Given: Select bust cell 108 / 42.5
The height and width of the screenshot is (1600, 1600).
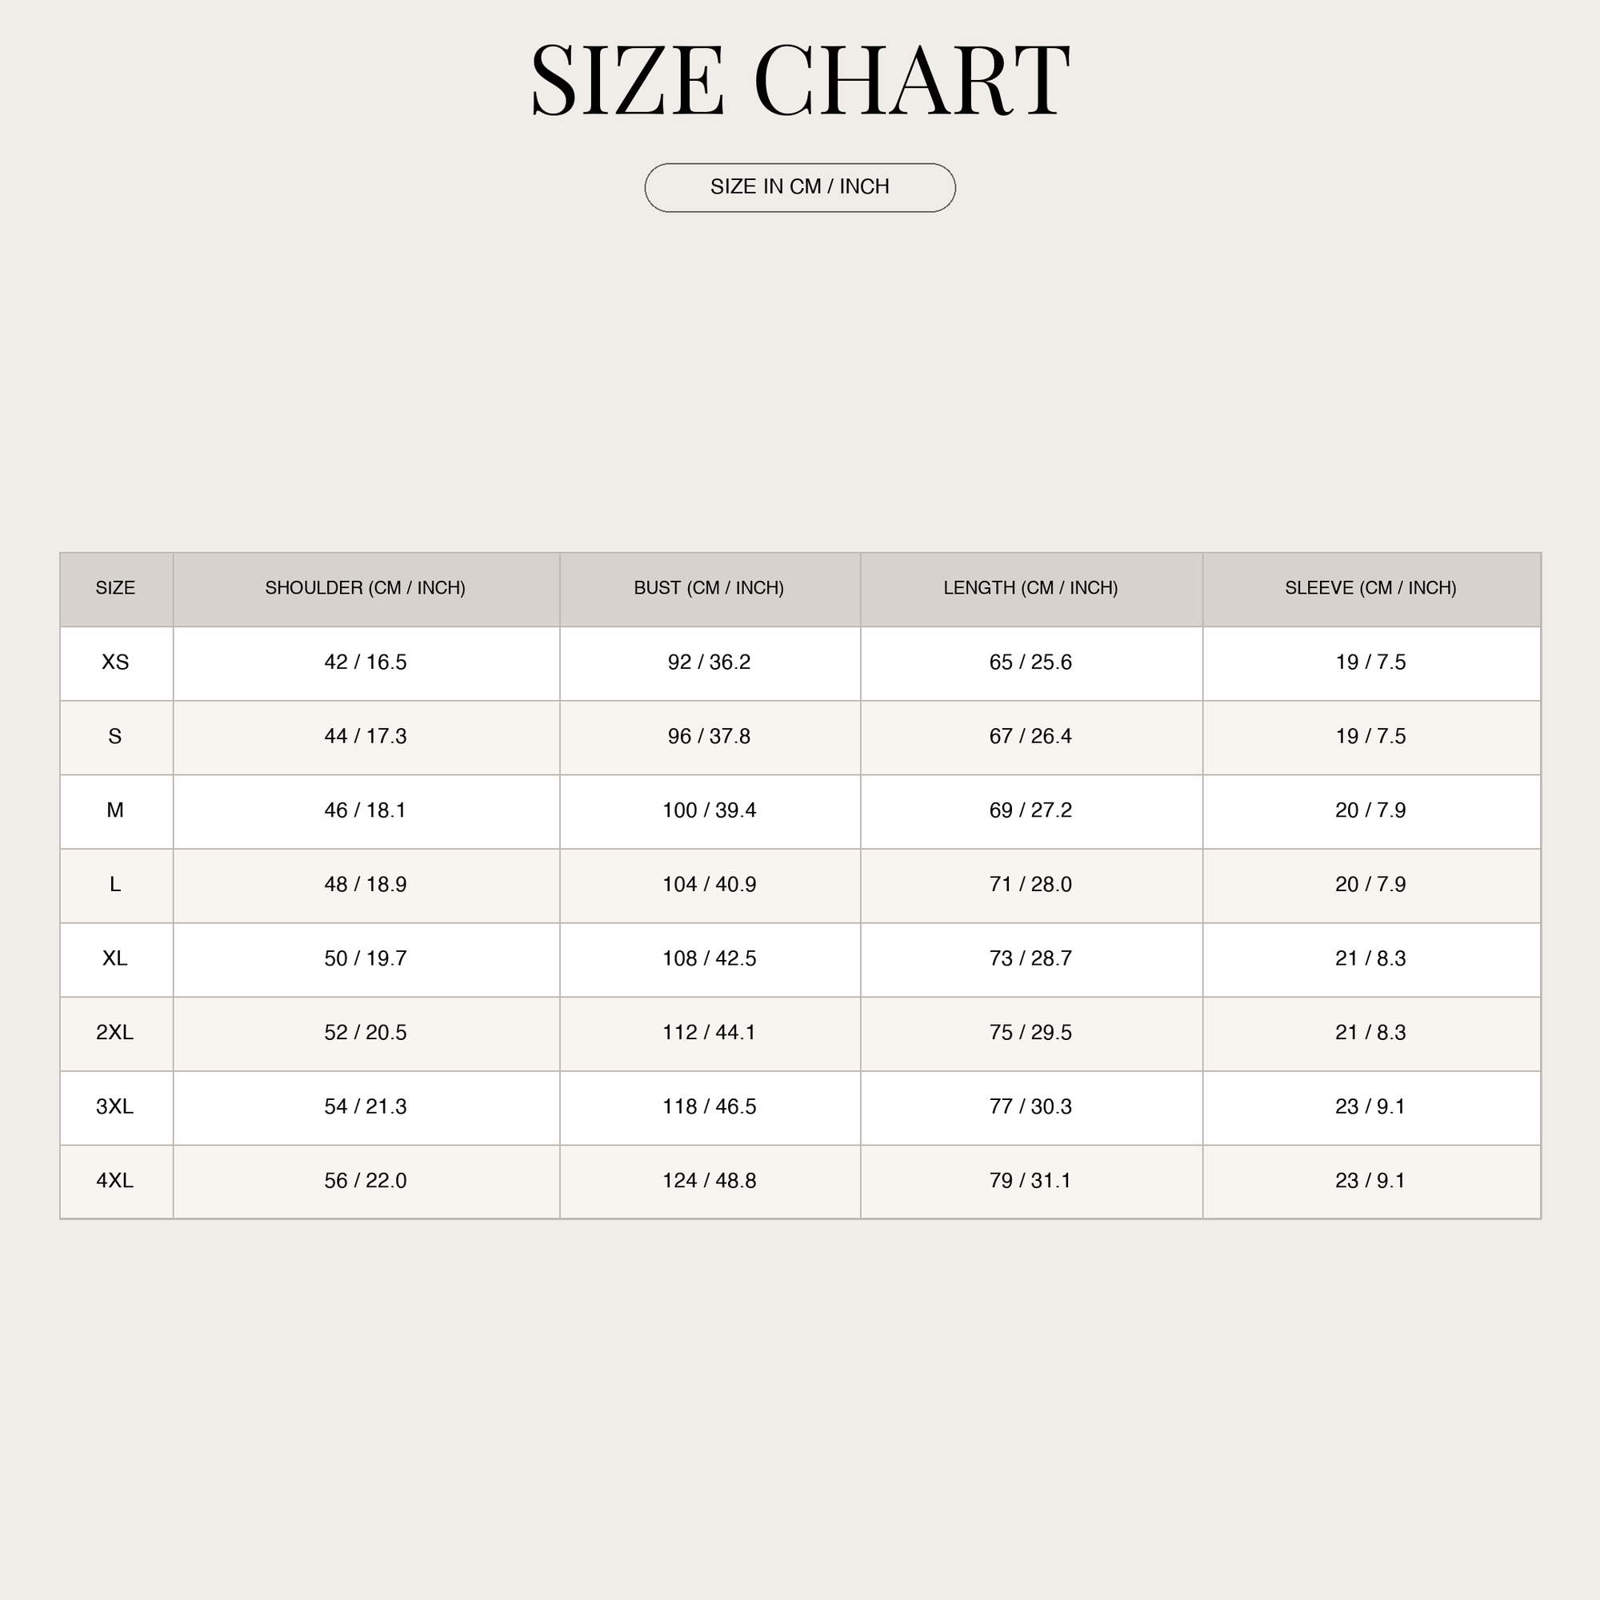Looking at the screenshot, I should [709, 959].
